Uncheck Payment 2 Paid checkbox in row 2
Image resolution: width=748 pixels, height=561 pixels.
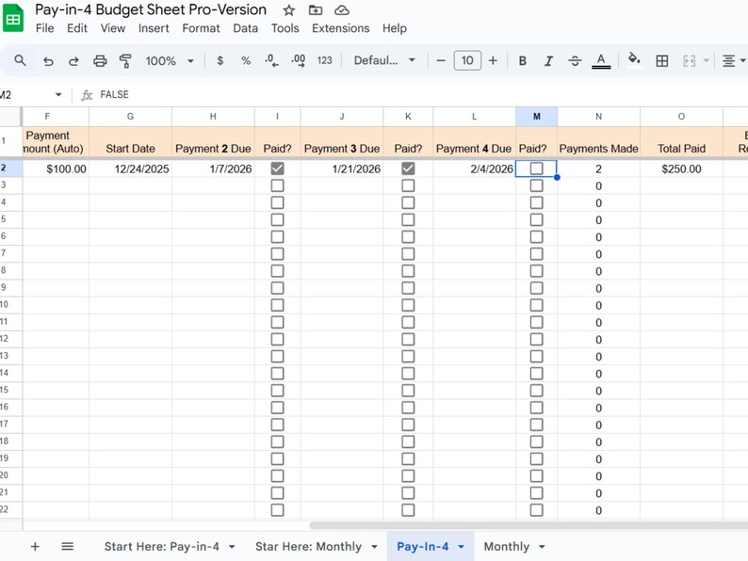tap(277, 168)
